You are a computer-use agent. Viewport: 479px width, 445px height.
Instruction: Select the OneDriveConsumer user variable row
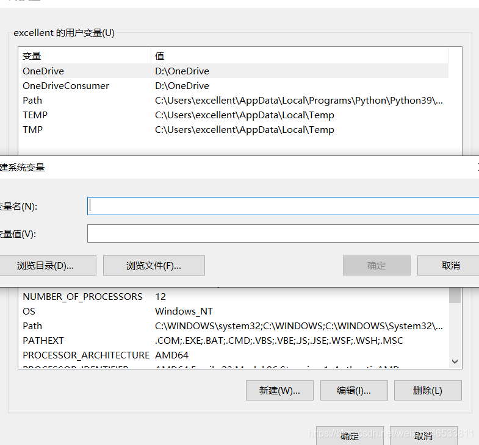point(233,85)
